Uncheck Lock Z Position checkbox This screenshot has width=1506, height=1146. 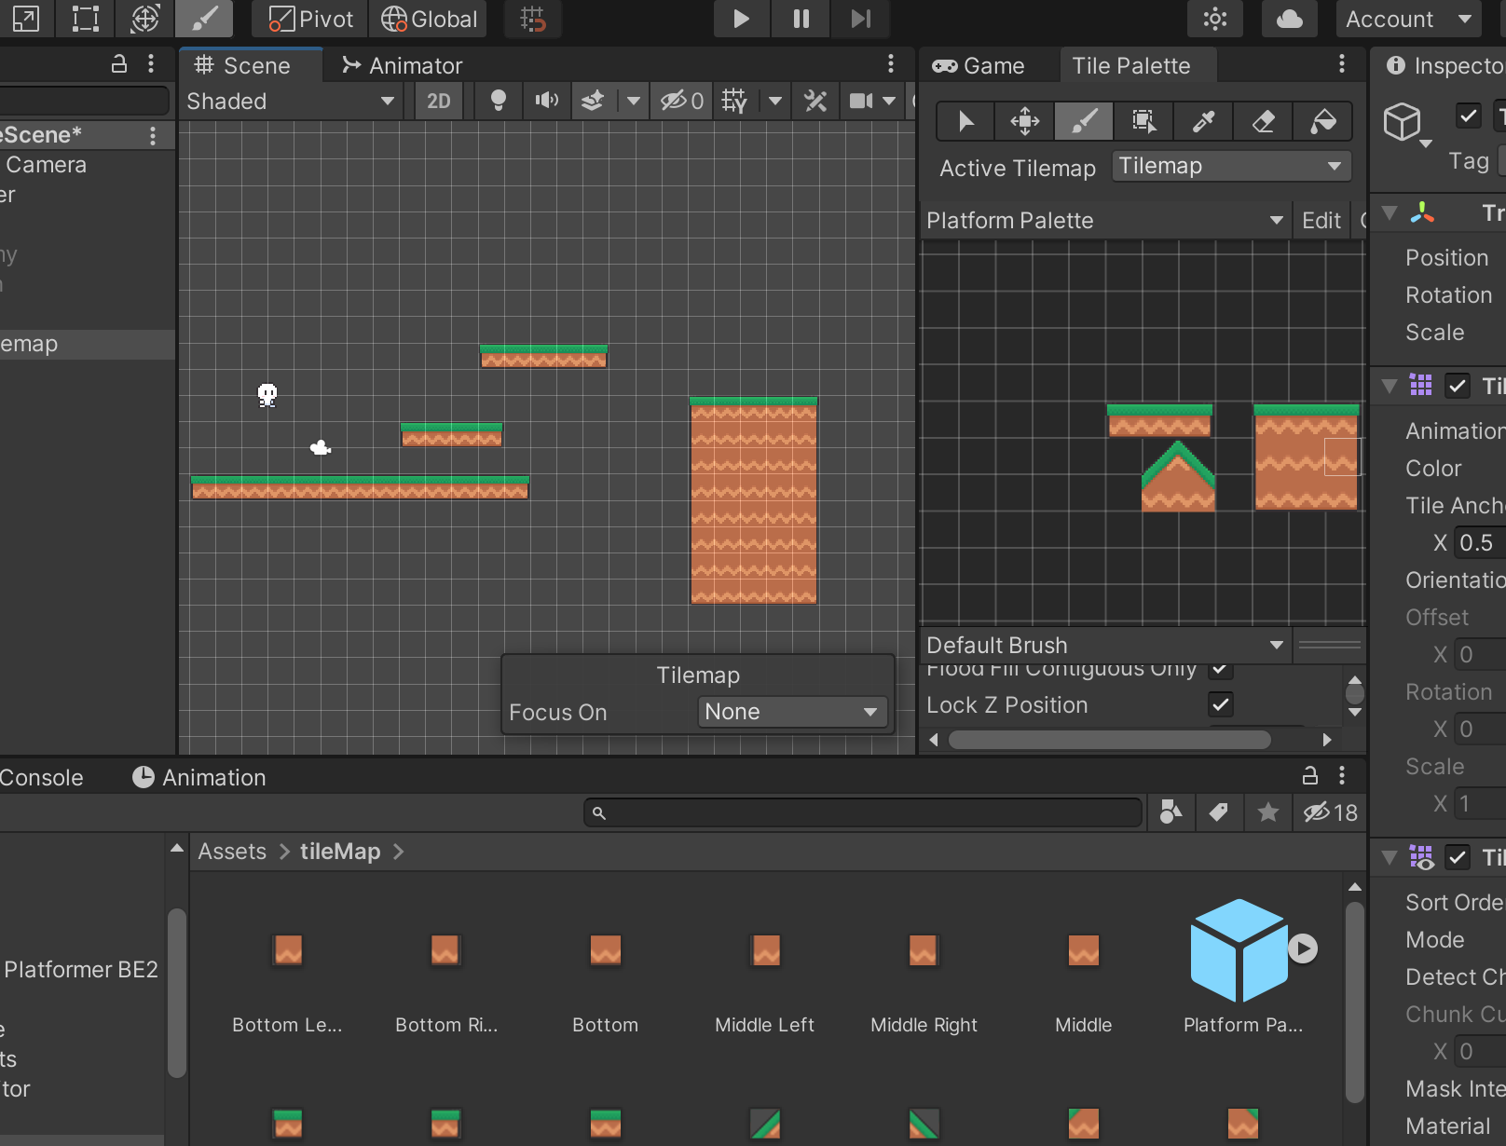1220,704
